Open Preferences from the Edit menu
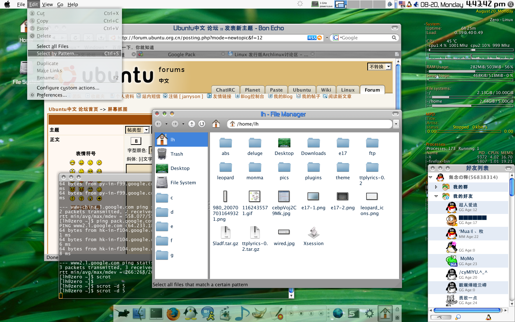This screenshot has width=515, height=322. pos(75,95)
